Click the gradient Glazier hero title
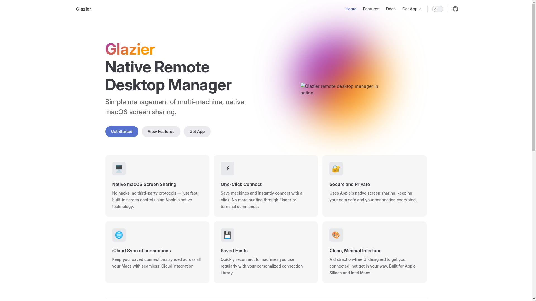This screenshot has width=536, height=301. click(130, 49)
